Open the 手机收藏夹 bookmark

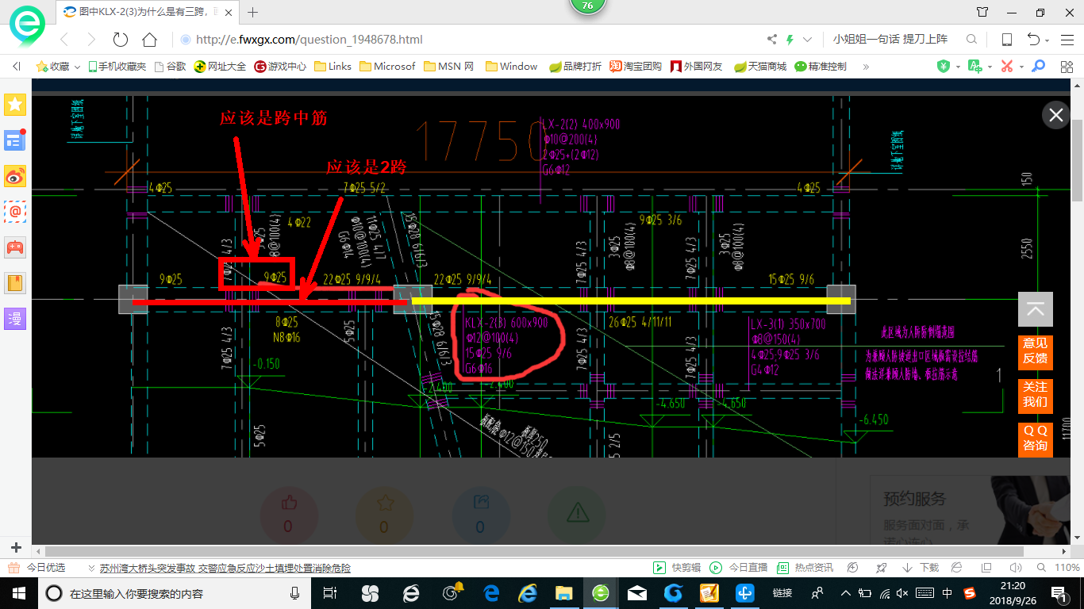(117, 67)
